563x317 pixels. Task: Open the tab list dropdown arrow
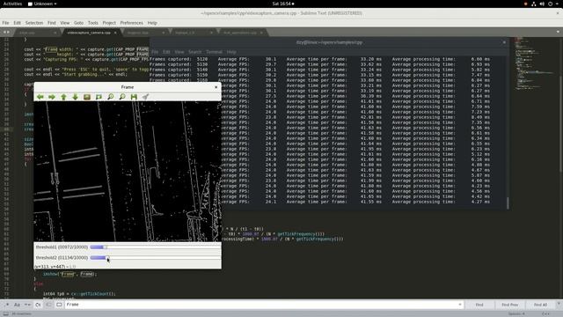(558, 32)
